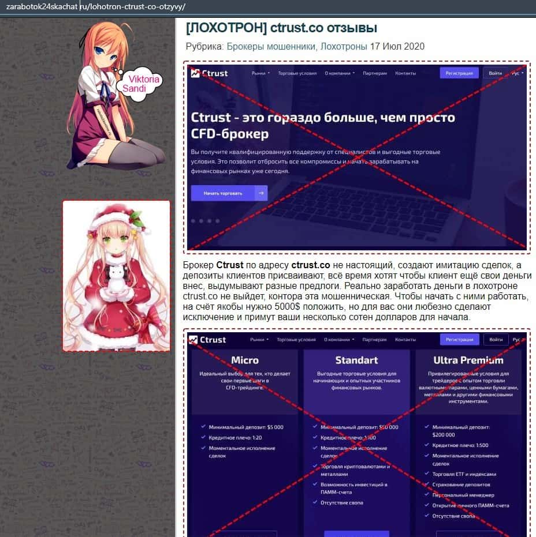Click Standart checkmark for Отсутствие свопа
536x537 pixels.
click(315, 502)
